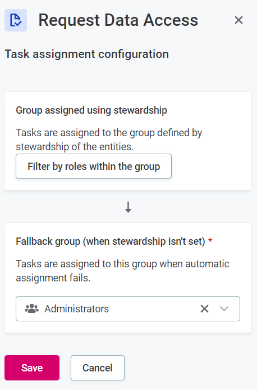Clear the Administrators fallback group selection
This screenshot has height=390, width=257.
click(x=204, y=308)
